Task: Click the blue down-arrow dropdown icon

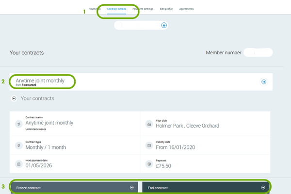Action: (164, 25)
